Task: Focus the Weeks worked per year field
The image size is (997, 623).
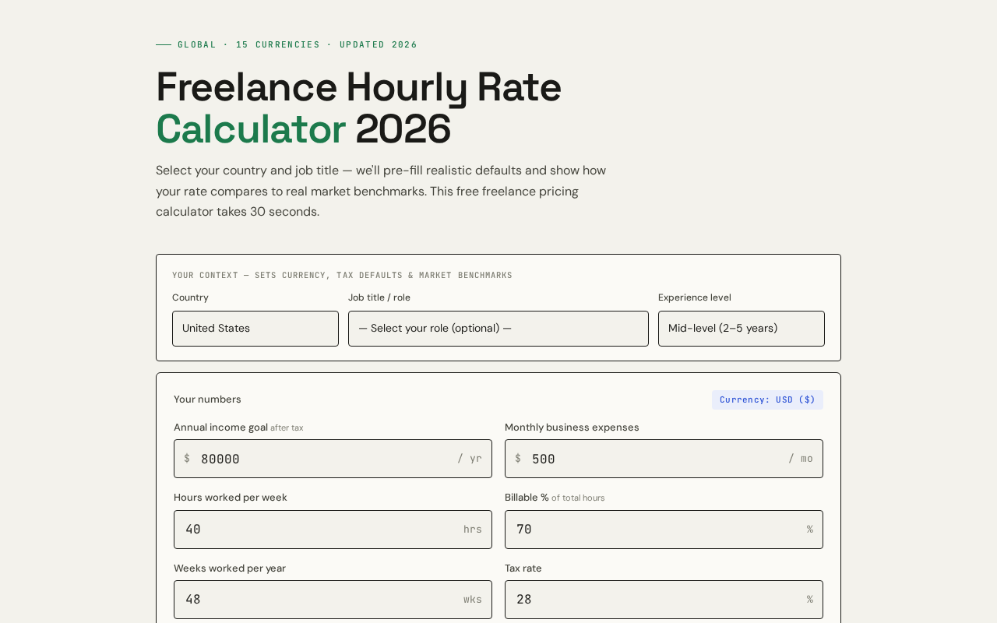Action: (x=333, y=600)
